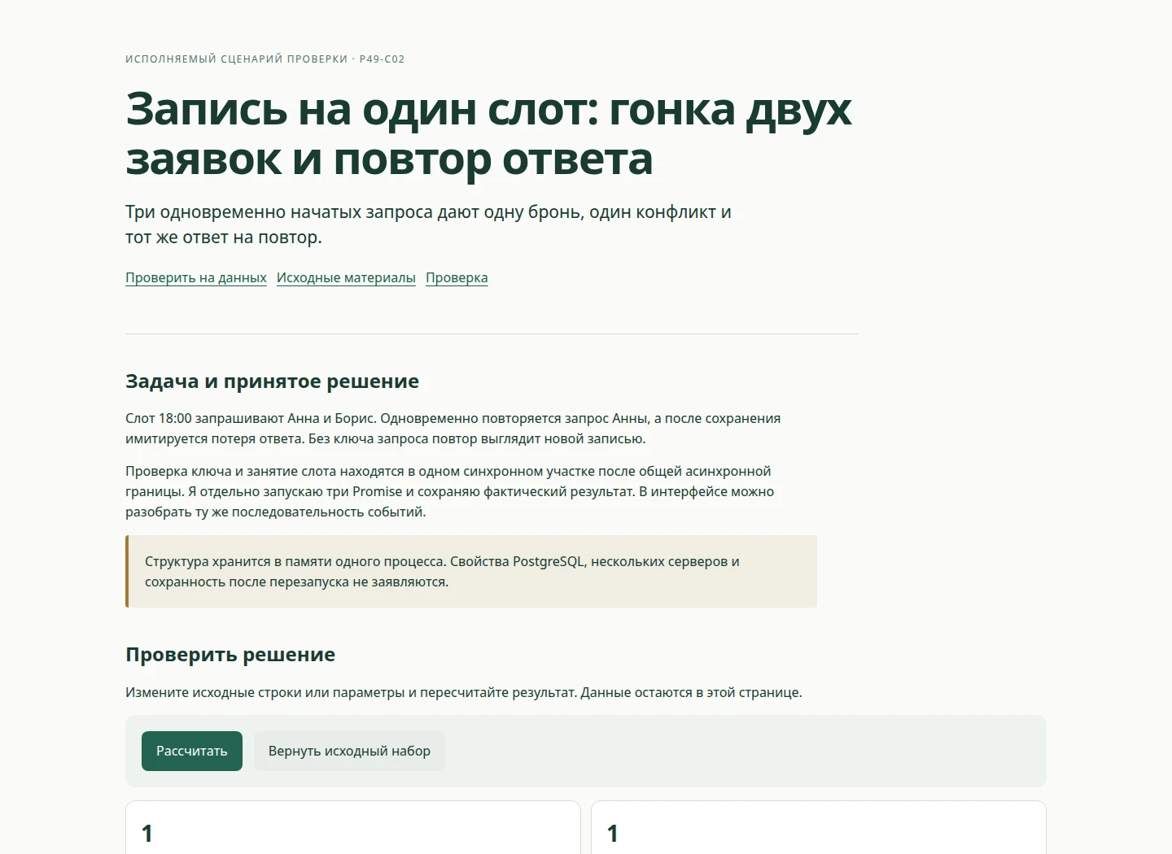Click the main title «Запись на один слот»

(x=488, y=133)
